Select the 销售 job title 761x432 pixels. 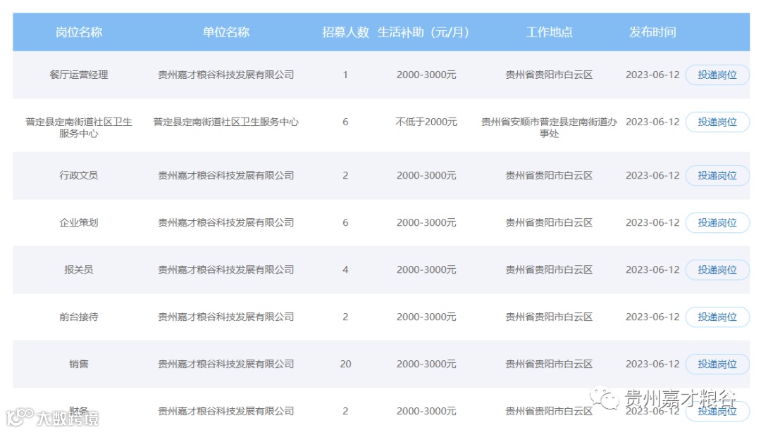(79, 364)
